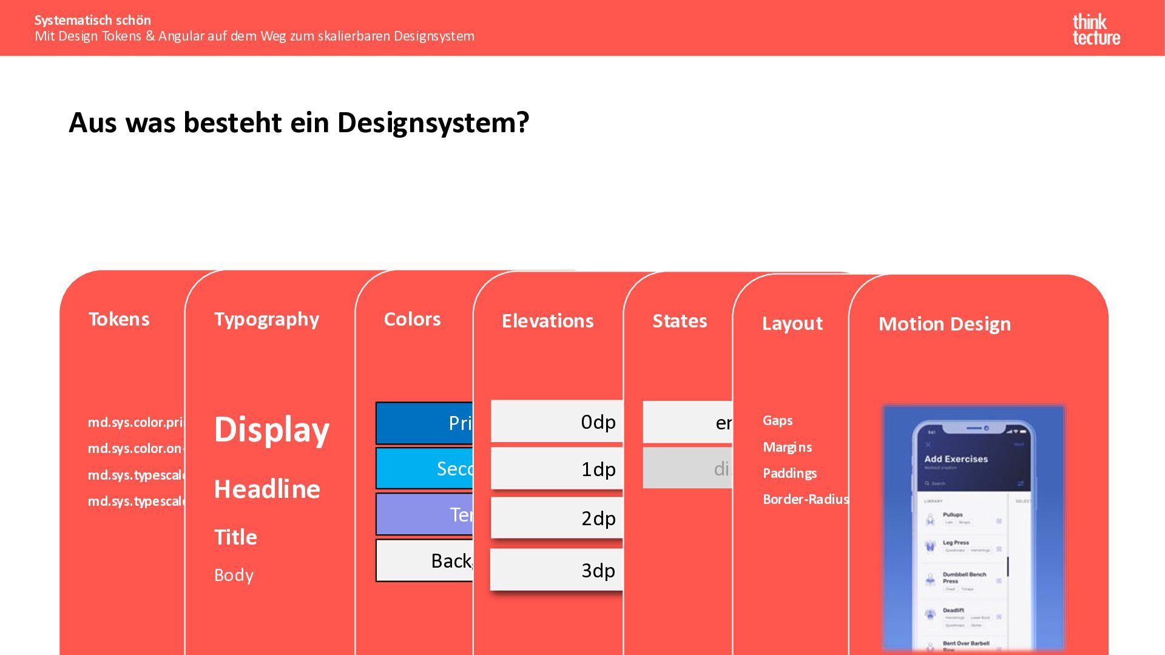Select the 2dp elevation box

pos(556,518)
